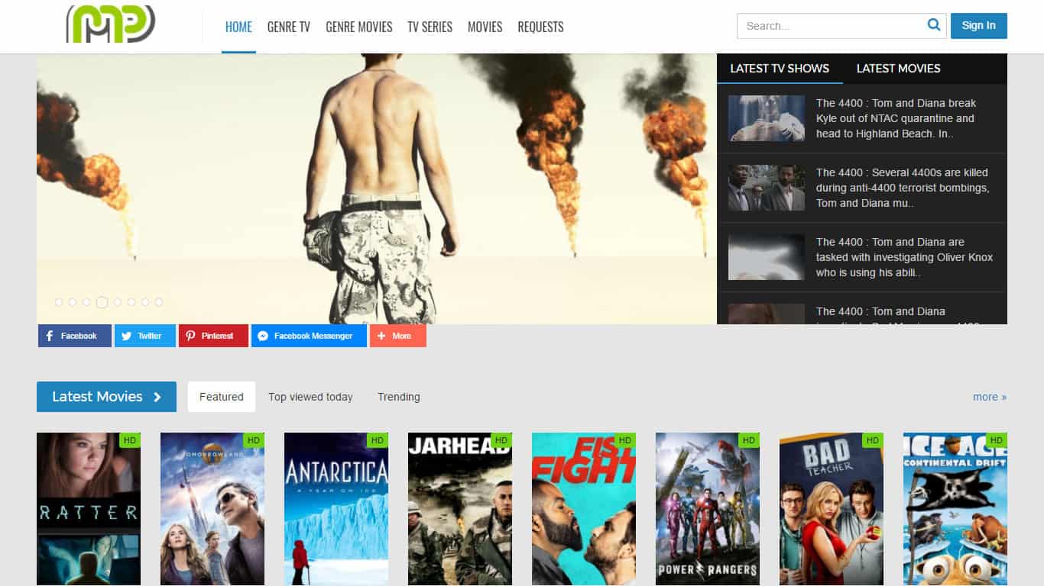This screenshot has width=1044, height=586.
Task: Click the more » link
Action: click(x=989, y=397)
